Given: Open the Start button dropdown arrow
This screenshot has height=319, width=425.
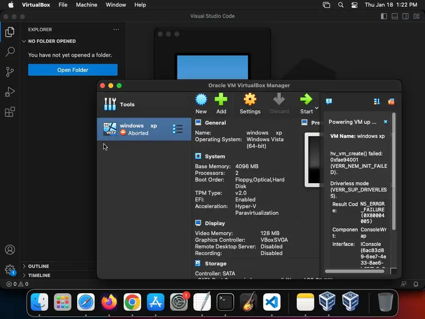Looking at the screenshot, I should pos(317,108).
